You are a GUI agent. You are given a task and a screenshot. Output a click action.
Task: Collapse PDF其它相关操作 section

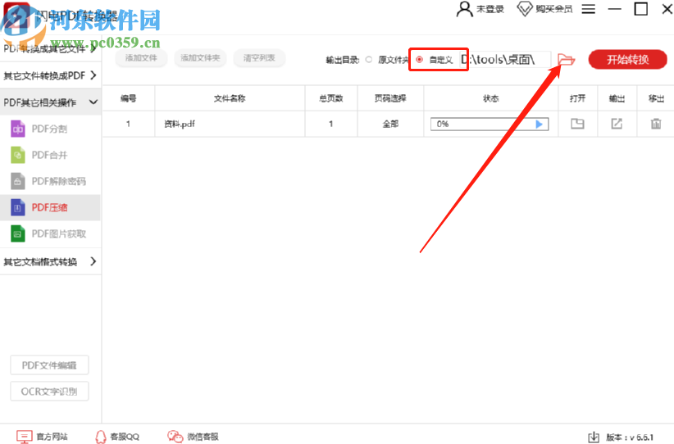point(50,102)
